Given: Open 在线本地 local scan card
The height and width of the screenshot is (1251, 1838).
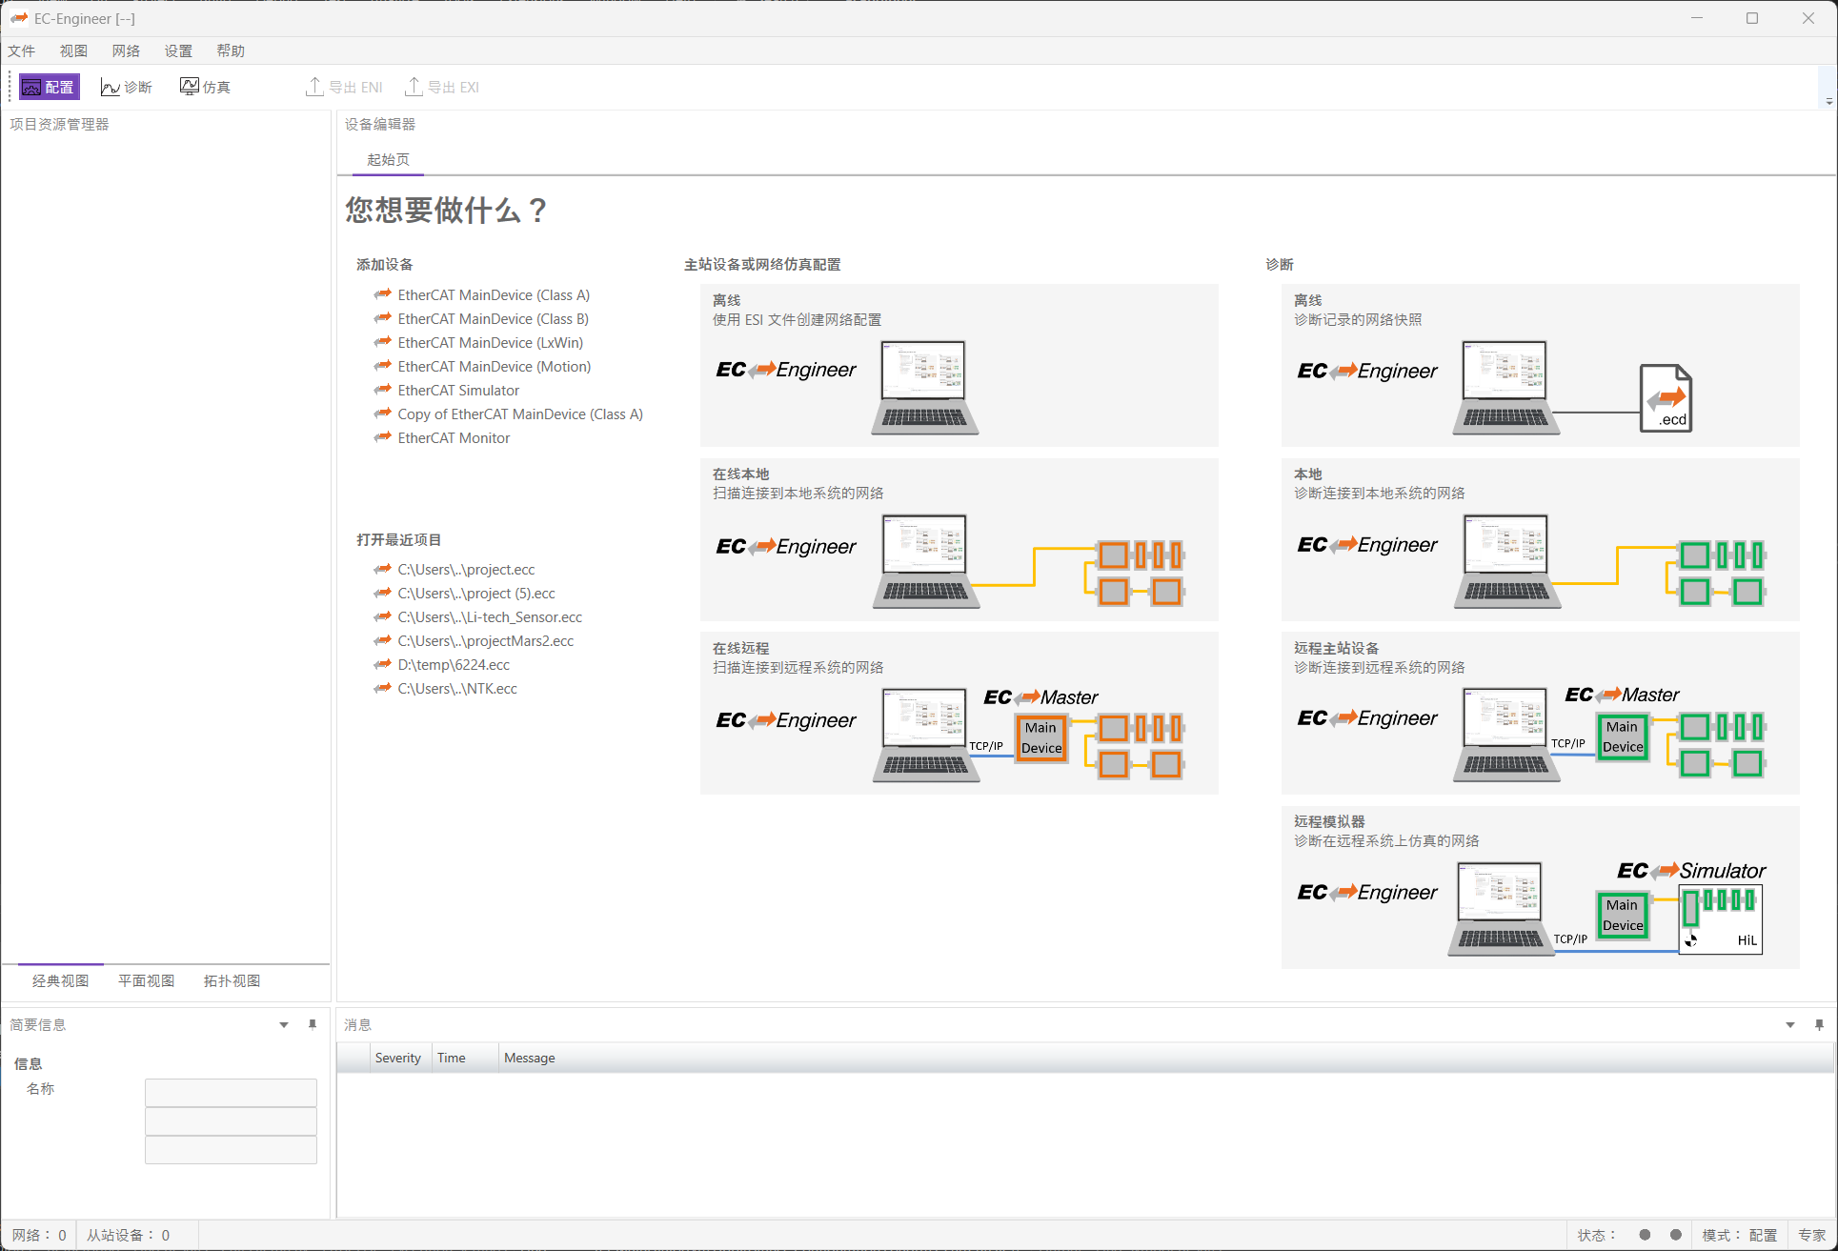Looking at the screenshot, I should 959,539.
